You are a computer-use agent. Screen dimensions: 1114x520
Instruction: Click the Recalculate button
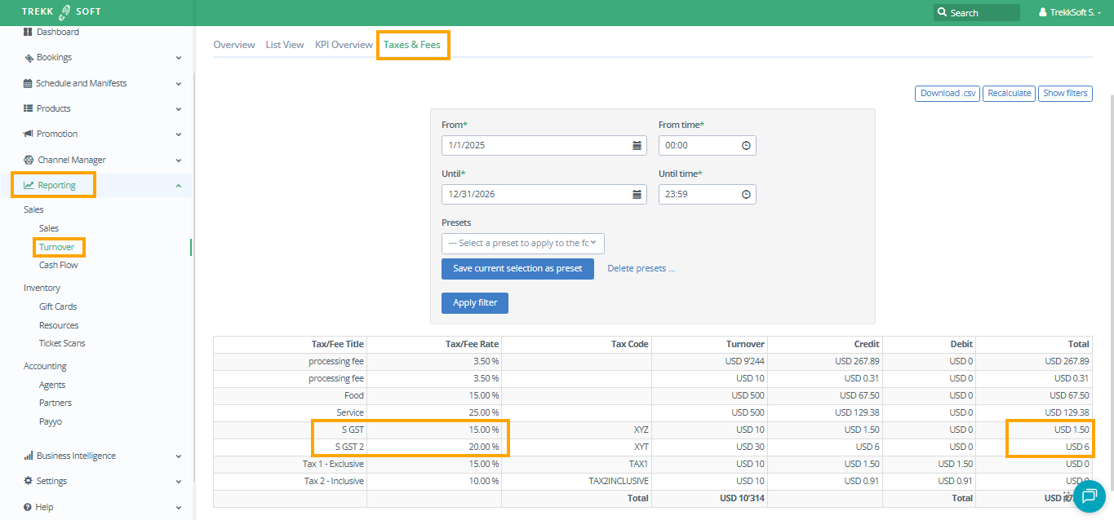(1009, 94)
